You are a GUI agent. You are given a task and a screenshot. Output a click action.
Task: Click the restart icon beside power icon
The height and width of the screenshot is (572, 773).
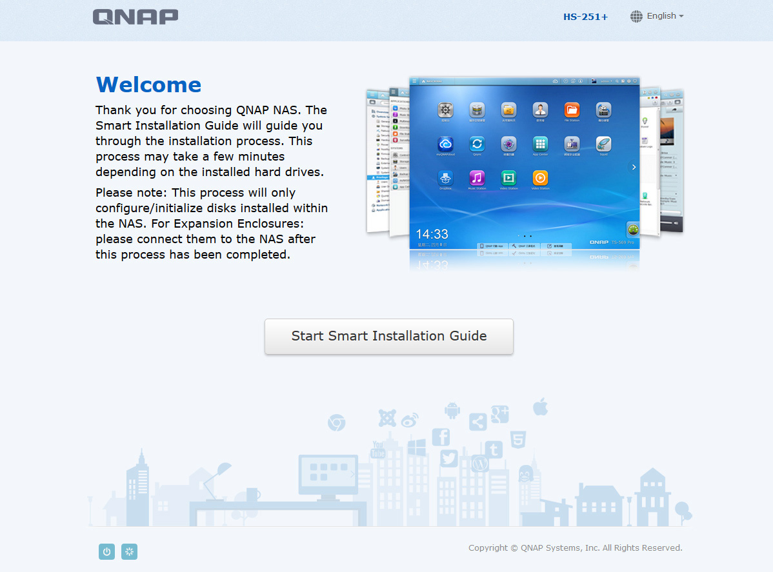coord(129,551)
